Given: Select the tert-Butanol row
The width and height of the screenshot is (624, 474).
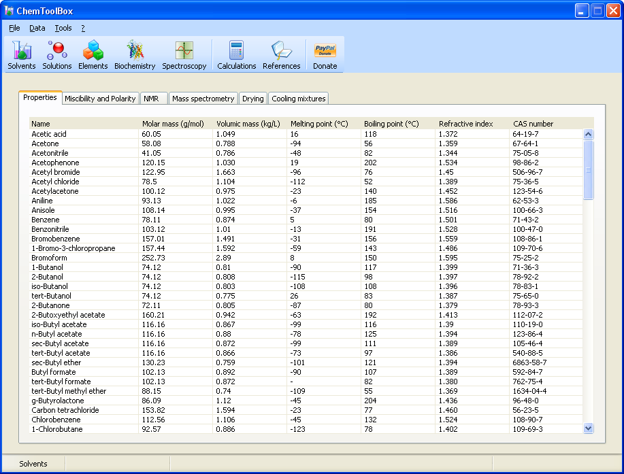Looking at the screenshot, I should point(306,296).
